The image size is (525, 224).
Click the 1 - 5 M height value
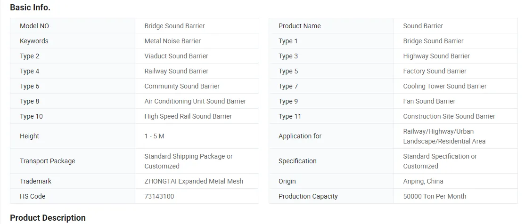tap(154, 136)
